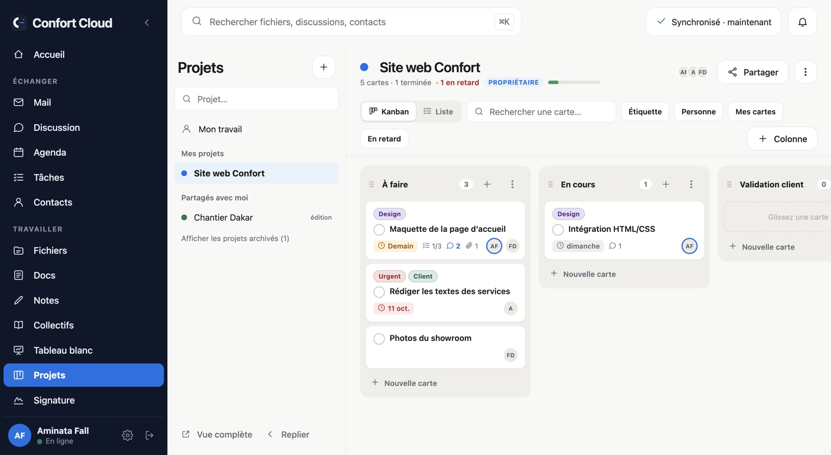Screen dimensions: 831x455
Task: Click the project progress bar
Action: (x=574, y=82)
